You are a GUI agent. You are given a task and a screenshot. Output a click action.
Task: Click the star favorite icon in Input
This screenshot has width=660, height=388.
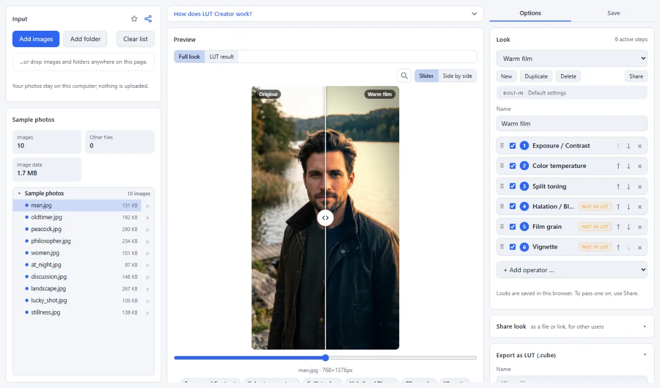point(134,19)
